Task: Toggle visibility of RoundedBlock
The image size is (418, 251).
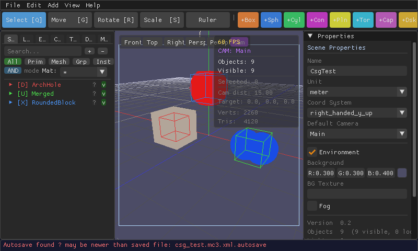Action: pos(103,102)
